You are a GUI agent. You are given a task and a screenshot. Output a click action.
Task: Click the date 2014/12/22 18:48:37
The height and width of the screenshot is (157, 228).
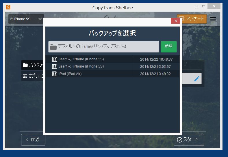156,59
